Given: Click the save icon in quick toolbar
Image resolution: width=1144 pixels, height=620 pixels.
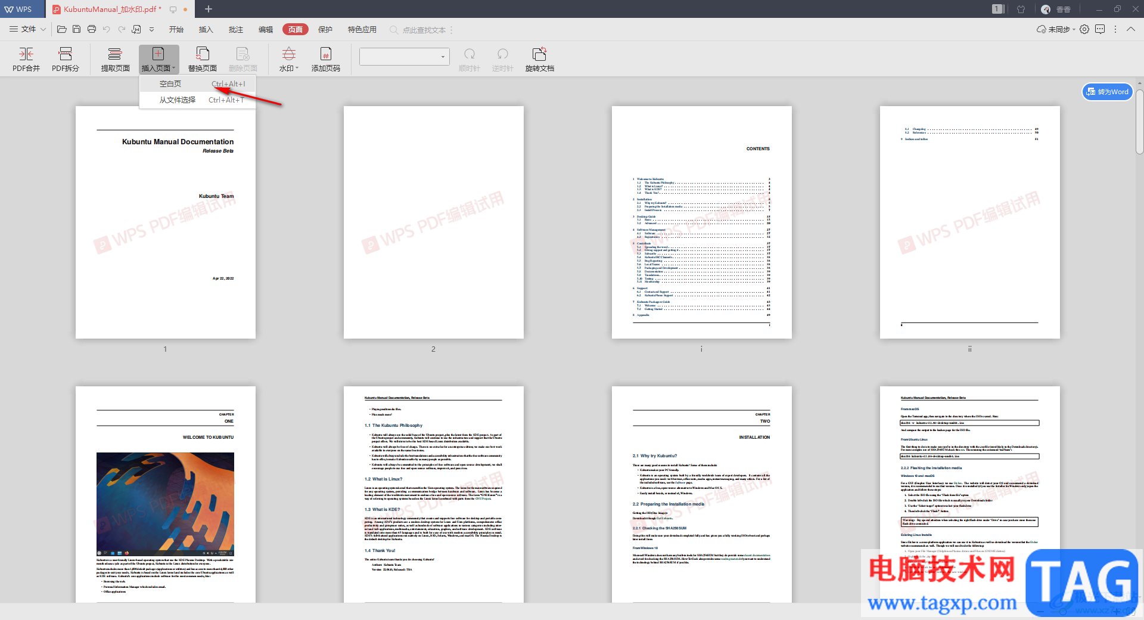Looking at the screenshot, I should tap(76, 29).
